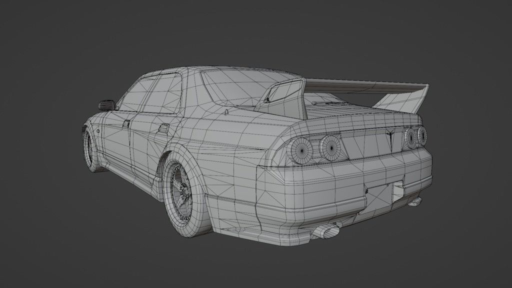Viewport: 512px width, 288px height.
Task: Select the leftmost round tail light
Action: click(301, 150)
